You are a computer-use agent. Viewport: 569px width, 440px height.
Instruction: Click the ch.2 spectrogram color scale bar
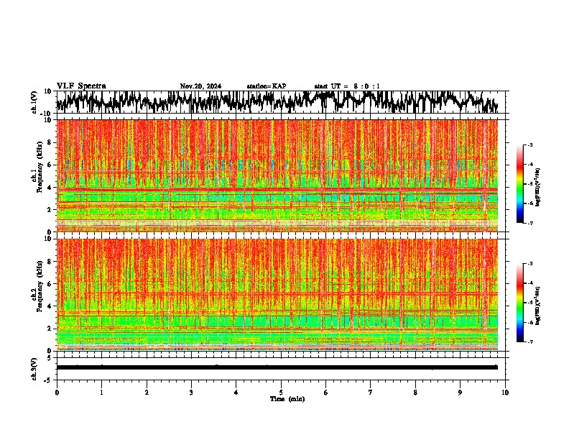coord(519,303)
